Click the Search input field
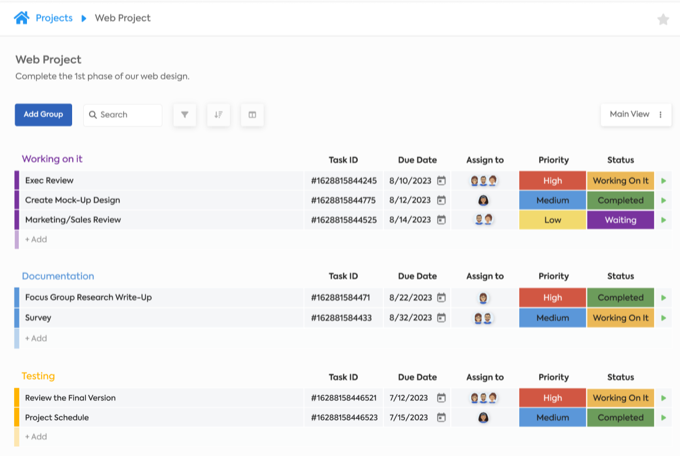The width and height of the screenshot is (680, 456). point(123,115)
